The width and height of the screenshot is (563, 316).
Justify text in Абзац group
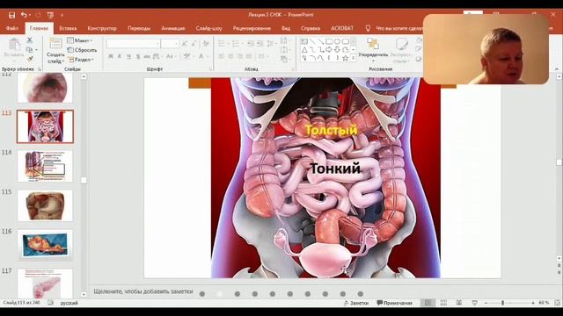(249, 56)
